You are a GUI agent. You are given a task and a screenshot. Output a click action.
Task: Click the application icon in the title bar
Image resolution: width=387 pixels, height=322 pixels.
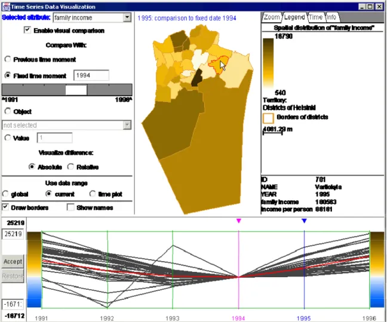[x=6, y=7]
